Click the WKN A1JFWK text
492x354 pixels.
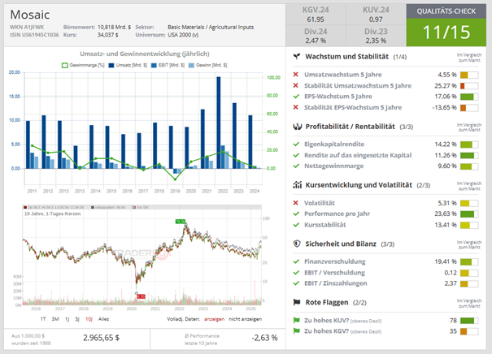click(27, 28)
